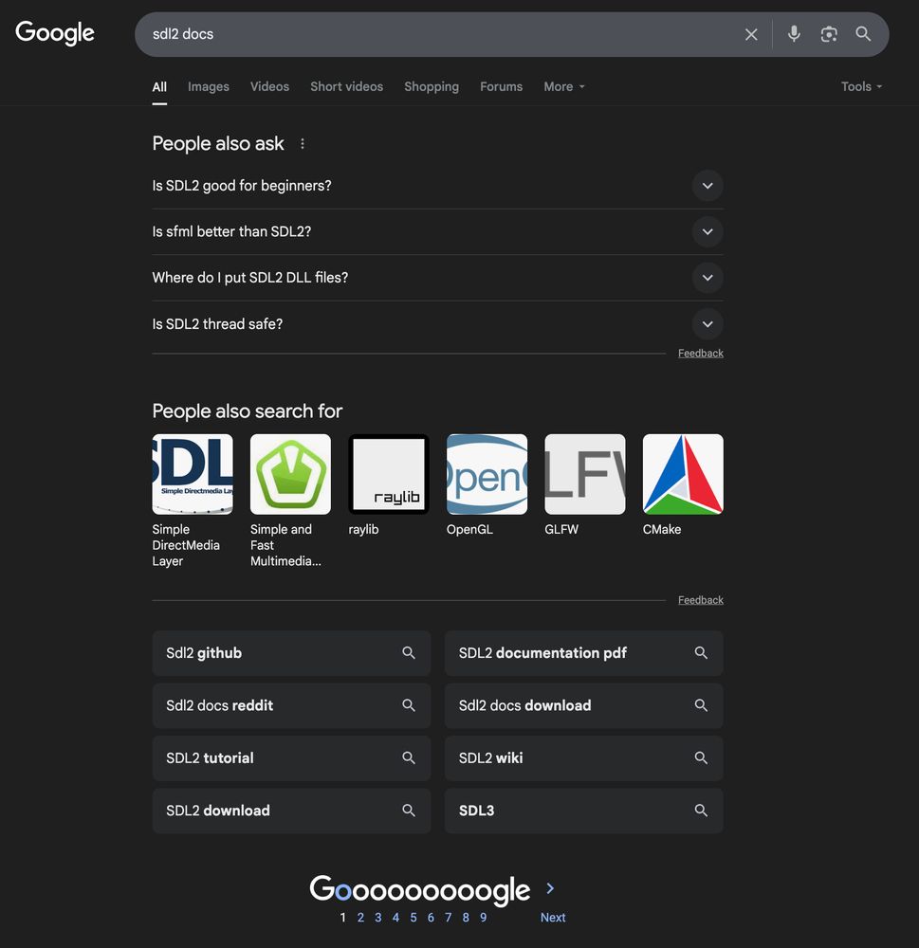Search for 'Sdl2 docs download' related query
Image resolution: width=919 pixels, height=948 pixels.
point(584,705)
